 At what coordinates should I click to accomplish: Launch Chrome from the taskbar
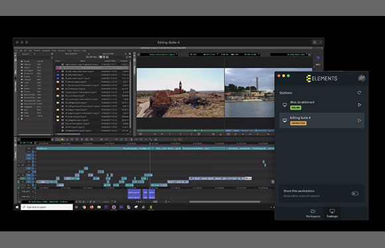(84, 207)
